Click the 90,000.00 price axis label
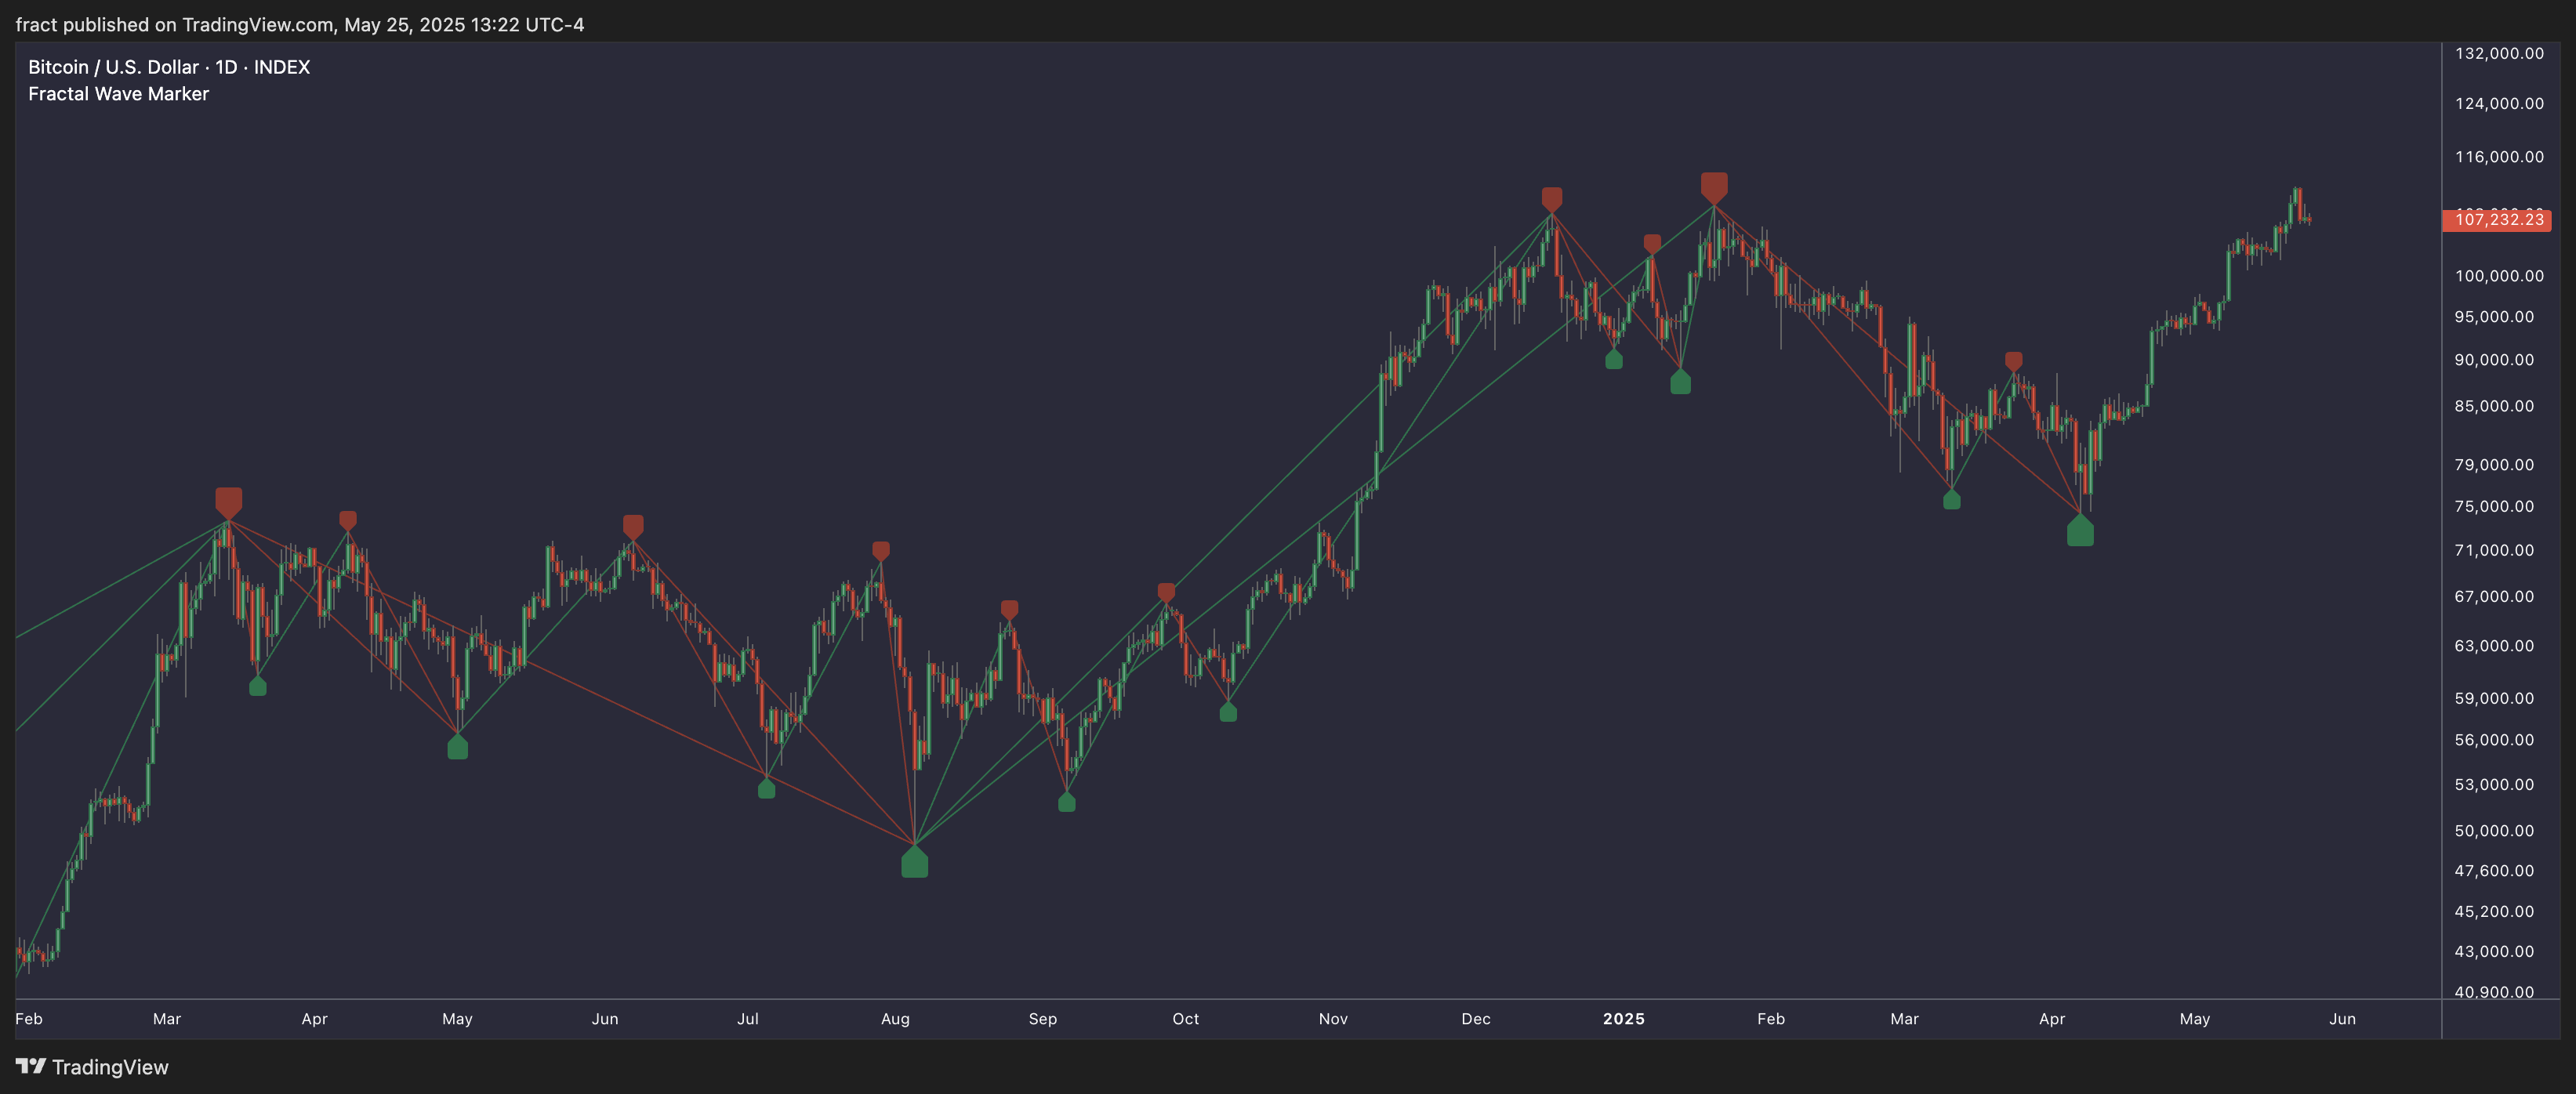The width and height of the screenshot is (2576, 1094). point(2494,359)
